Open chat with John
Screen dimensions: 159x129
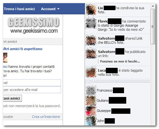101,121
